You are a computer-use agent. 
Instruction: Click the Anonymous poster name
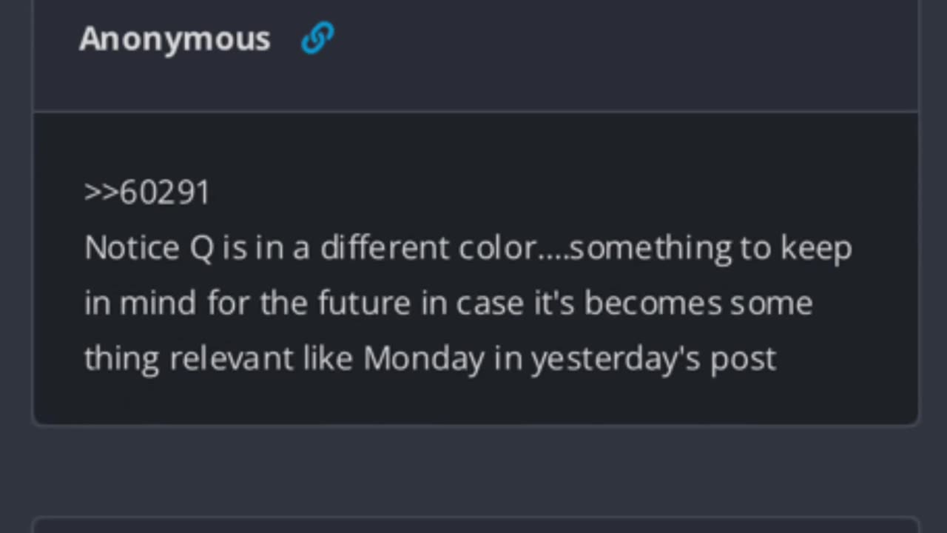[x=175, y=38]
